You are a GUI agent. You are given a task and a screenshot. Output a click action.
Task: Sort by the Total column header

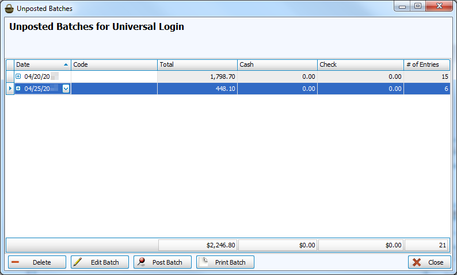(x=197, y=65)
